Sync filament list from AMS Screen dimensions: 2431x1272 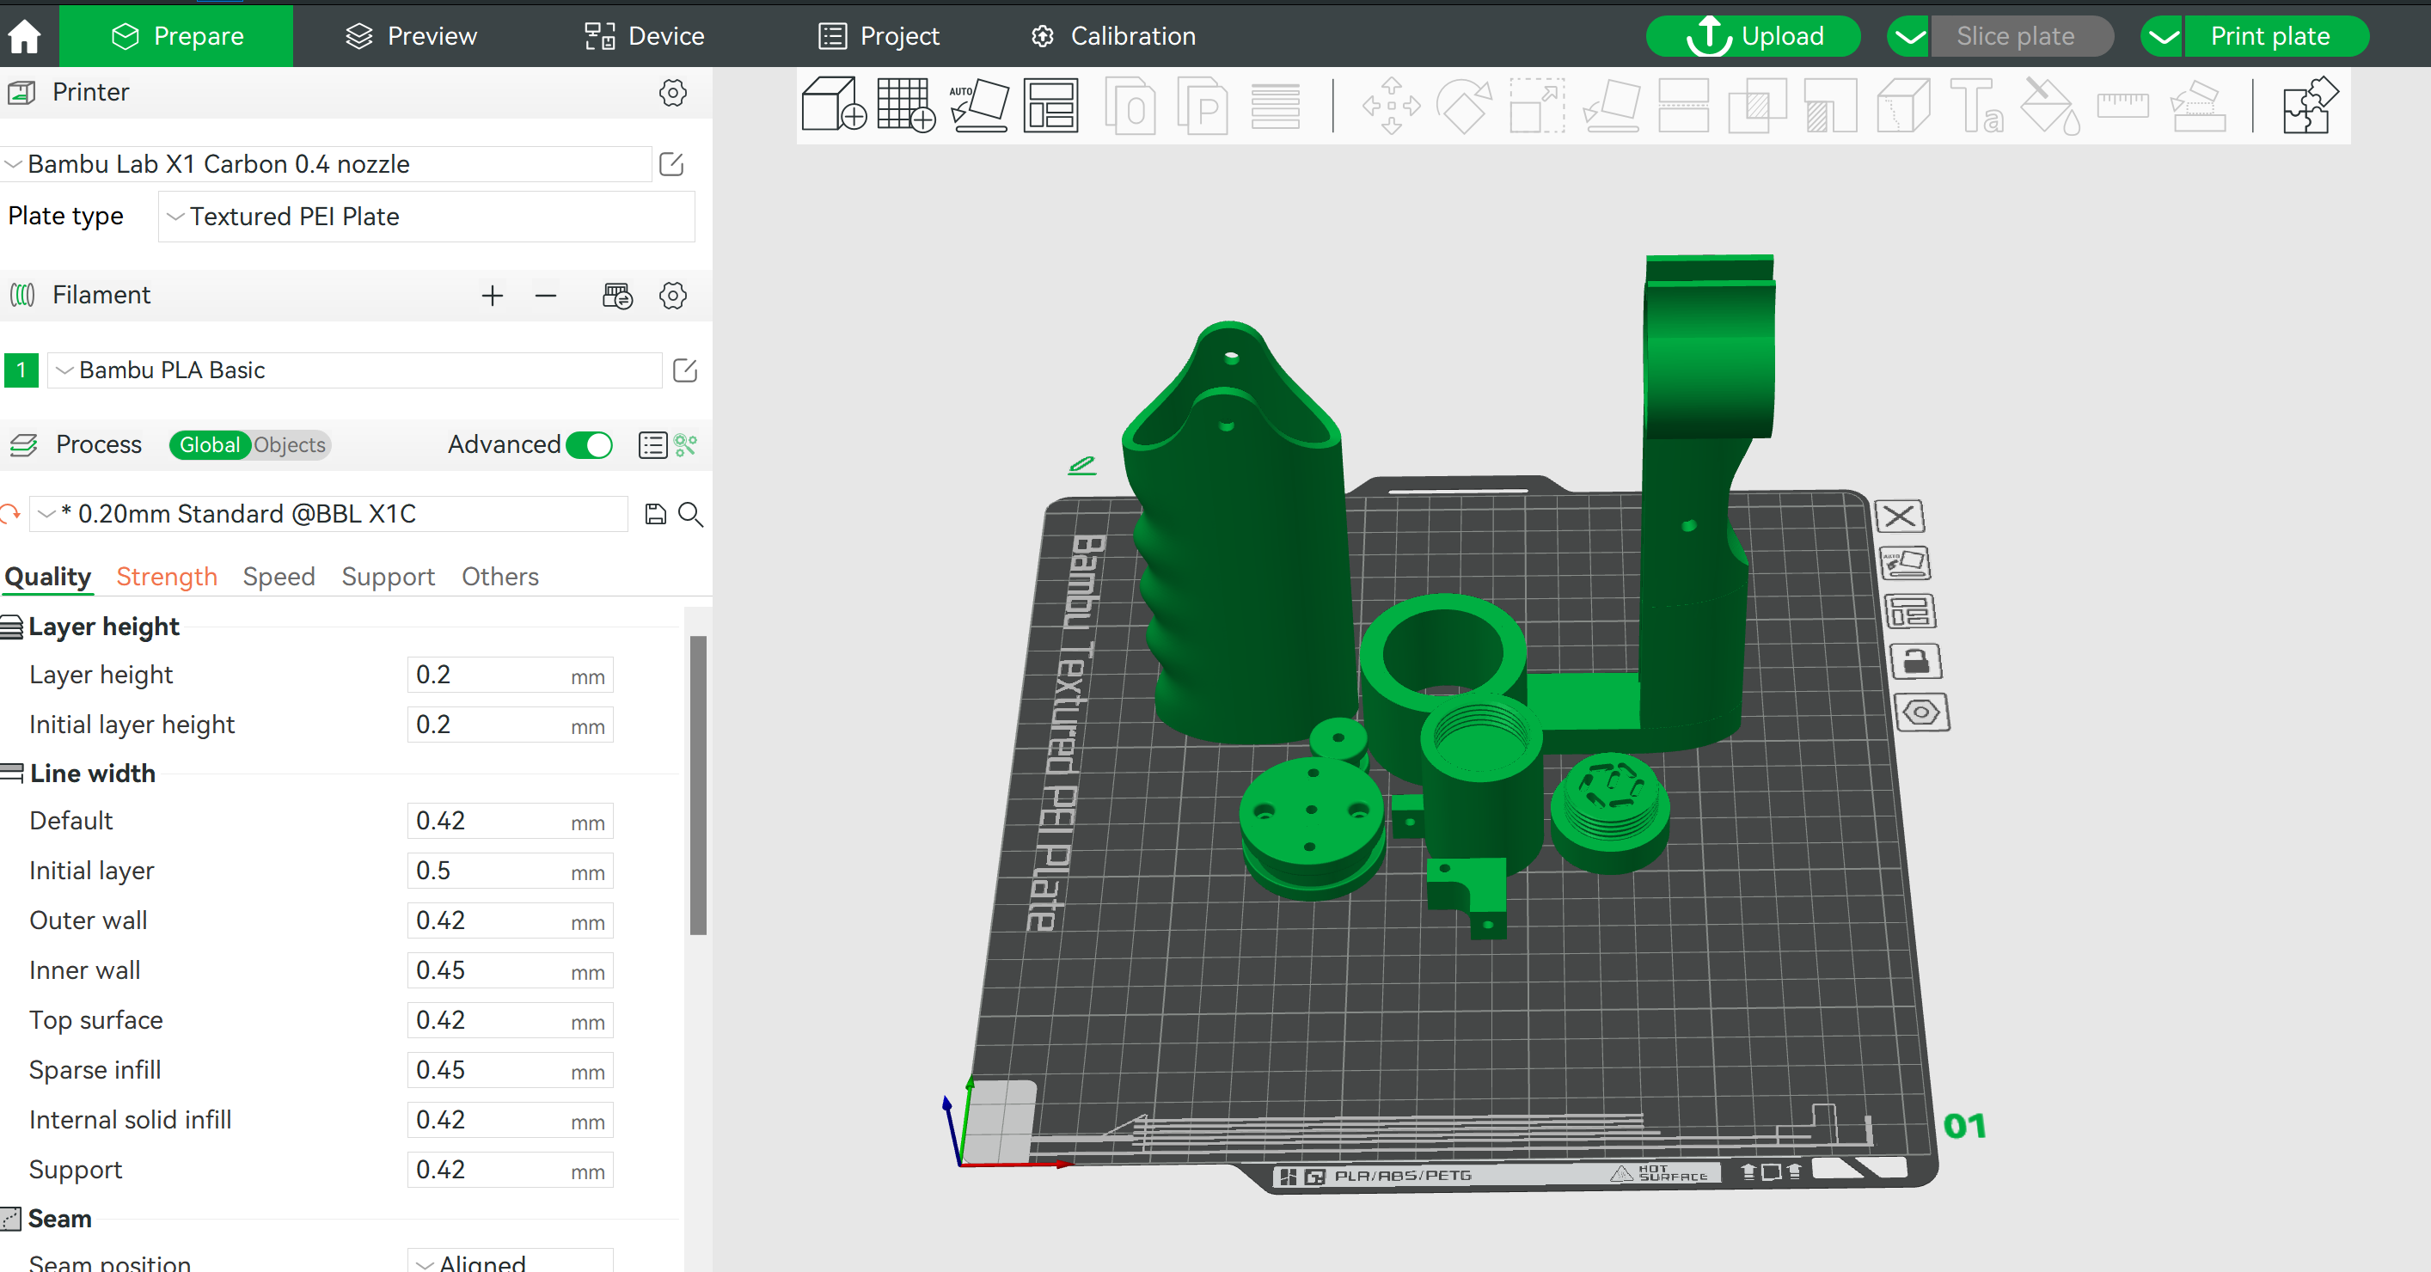617,296
